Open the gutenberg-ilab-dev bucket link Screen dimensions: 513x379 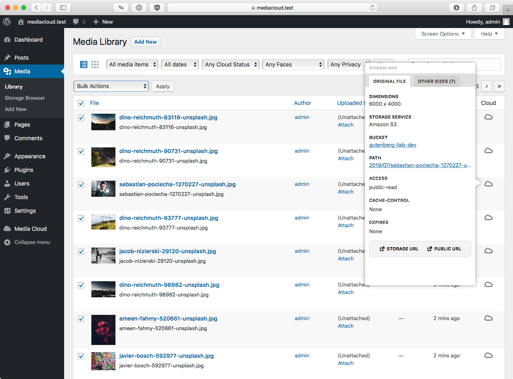tap(392, 145)
